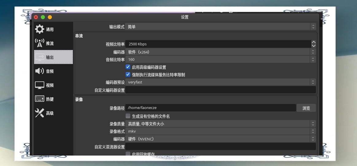
Task: Click the 自定义编码器设置 input field
Action: click(221, 90)
